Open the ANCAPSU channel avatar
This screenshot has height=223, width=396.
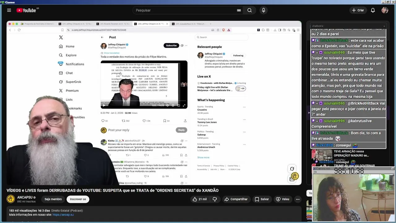11,199
